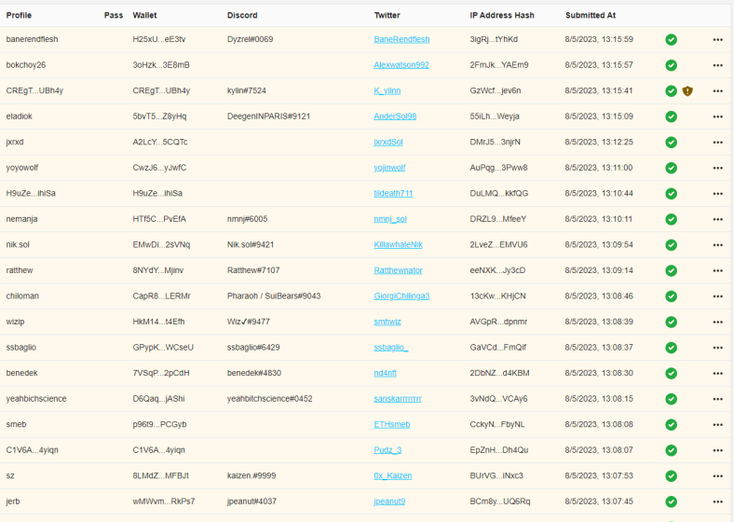Open the smhwiz Twitter link
This screenshot has width=734, height=522.
[x=387, y=322]
